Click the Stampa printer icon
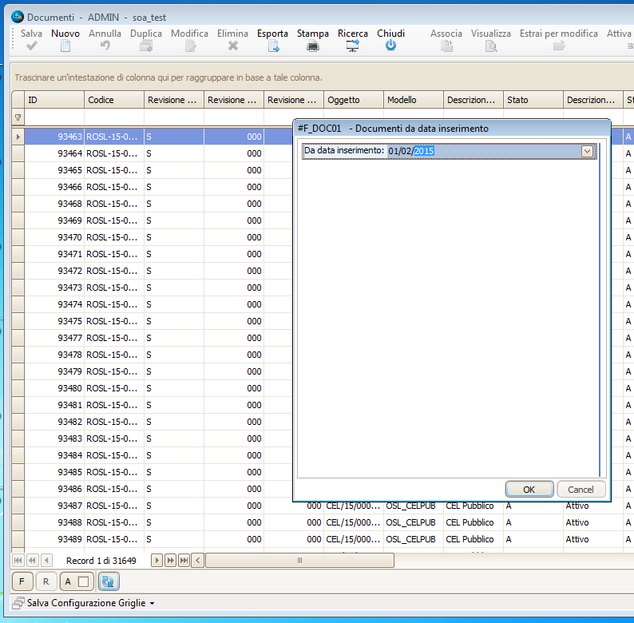 (313, 46)
